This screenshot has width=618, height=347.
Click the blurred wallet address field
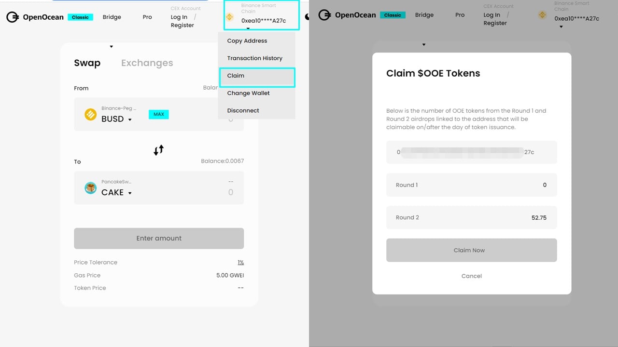click(472, 152)
